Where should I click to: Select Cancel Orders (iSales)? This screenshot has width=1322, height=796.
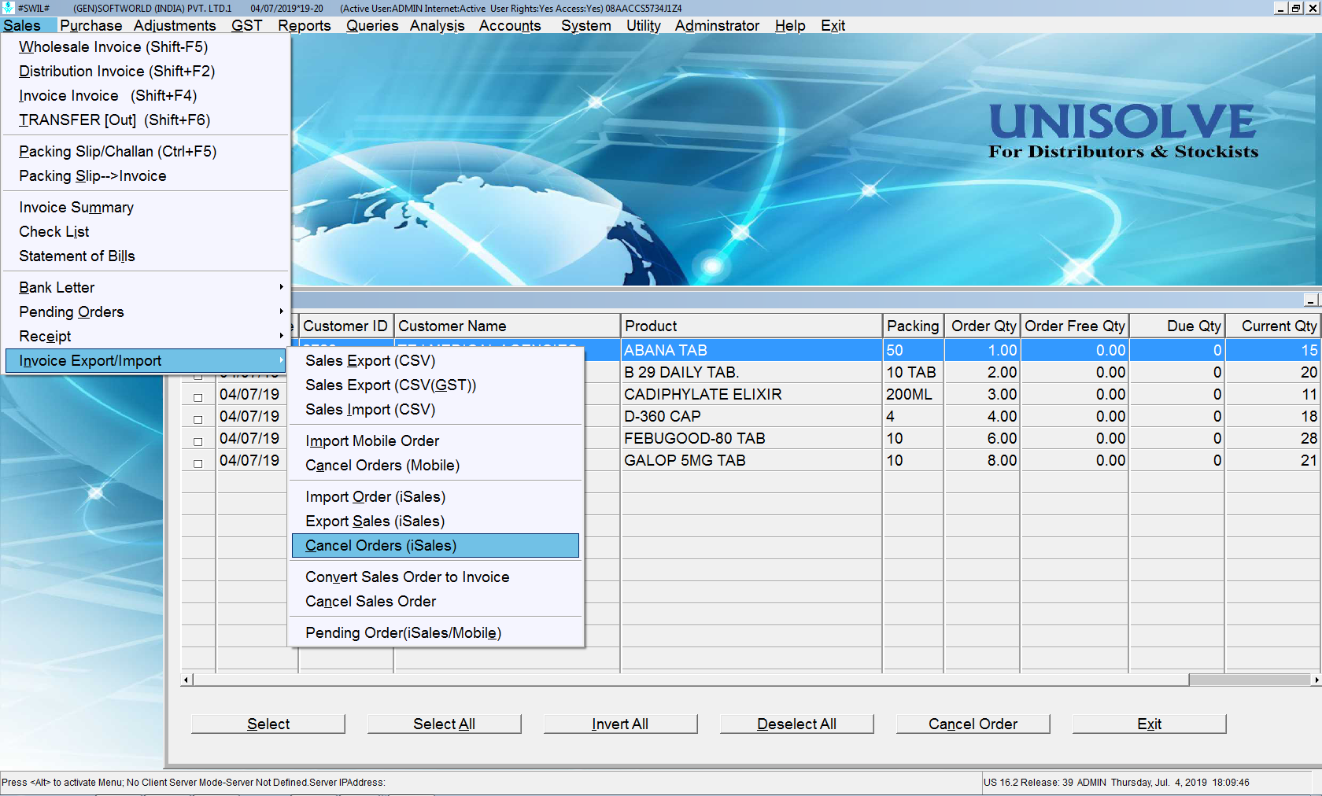(x=436, y=545)
